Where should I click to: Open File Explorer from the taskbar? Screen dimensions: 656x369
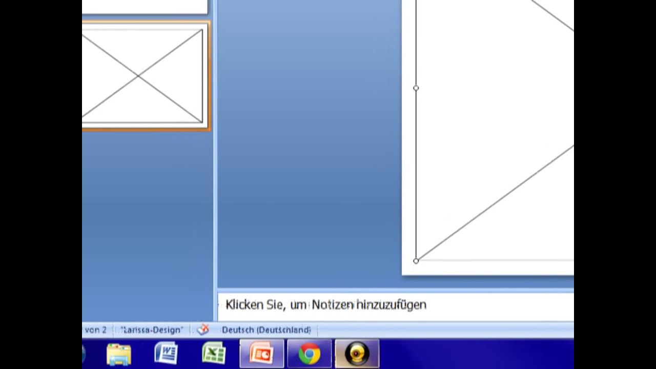point(119,354)
